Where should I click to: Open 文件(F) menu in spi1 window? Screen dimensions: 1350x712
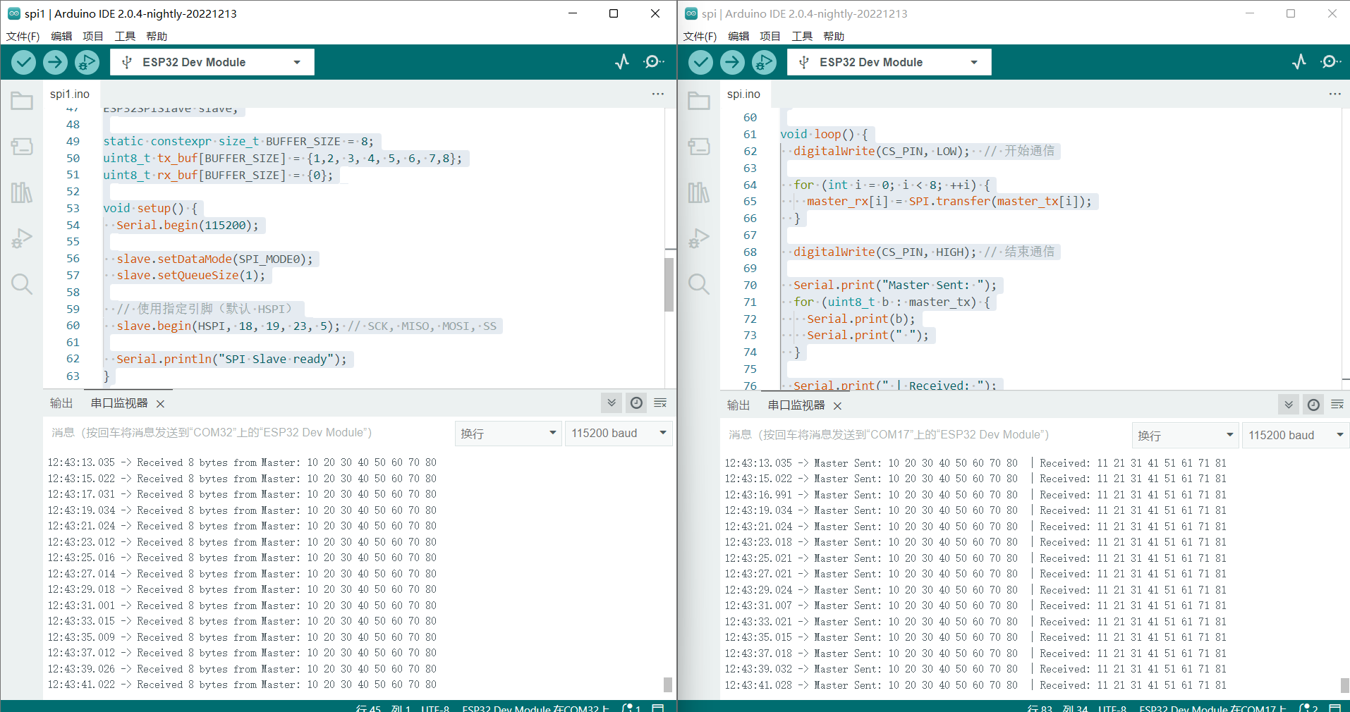23,36
